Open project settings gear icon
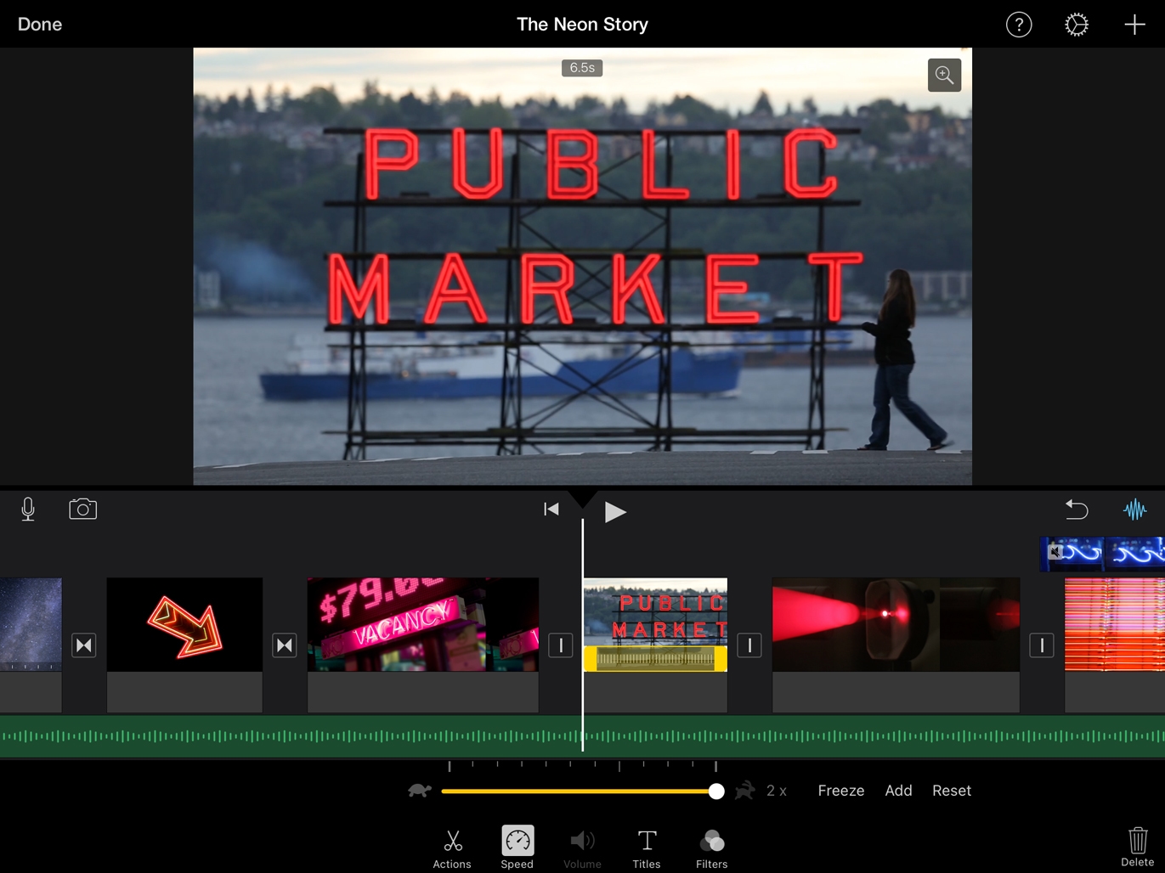The width and height of the screenshot is (1165, 873). pos(1077,25)
